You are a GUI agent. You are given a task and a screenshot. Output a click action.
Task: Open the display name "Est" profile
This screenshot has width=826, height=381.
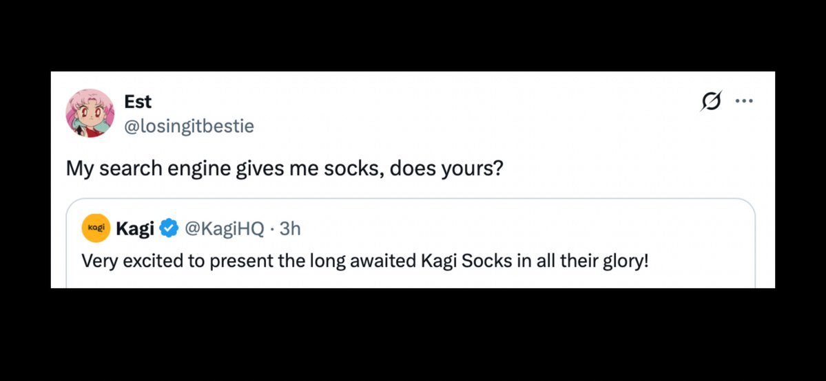138,102
